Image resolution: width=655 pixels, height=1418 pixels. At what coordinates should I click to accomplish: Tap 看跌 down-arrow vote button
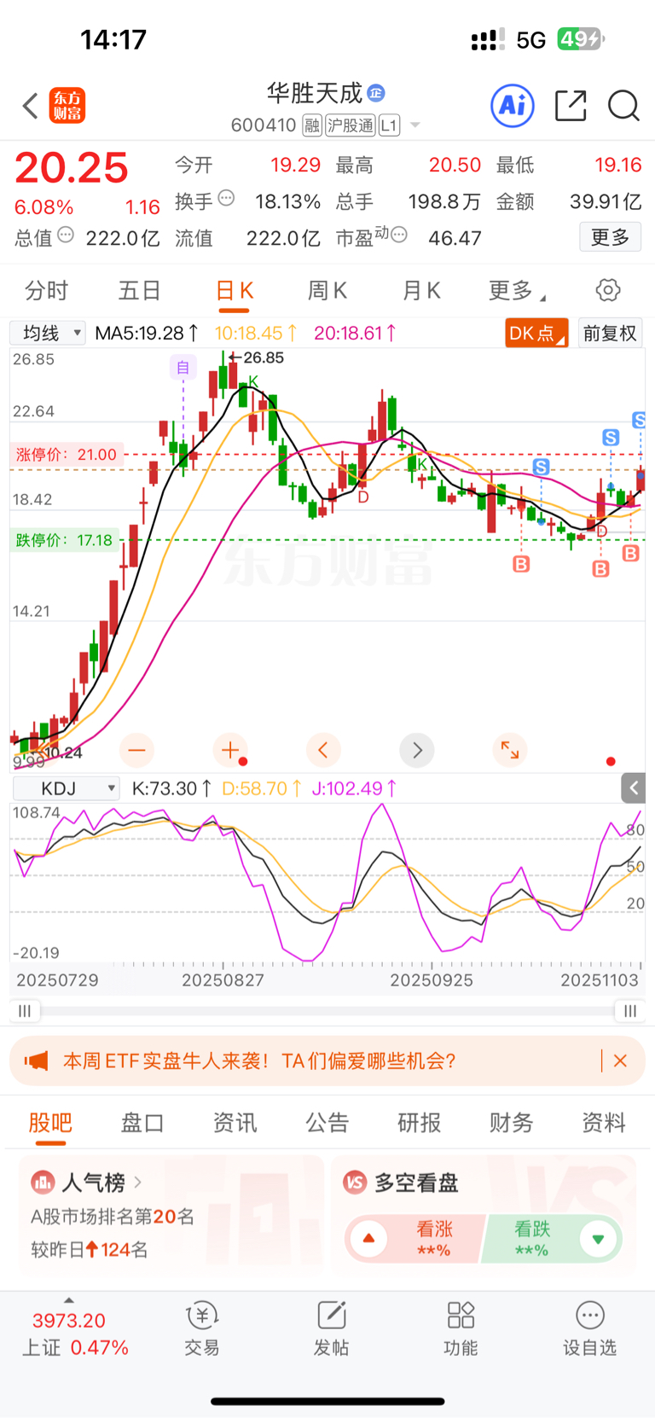(598, 1238)
